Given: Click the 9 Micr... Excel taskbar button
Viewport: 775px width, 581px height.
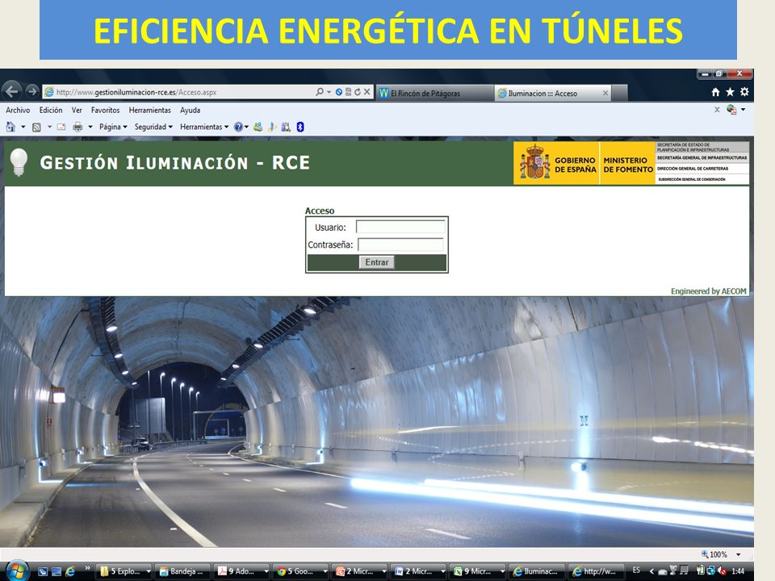Looking at the screenshot, I should [477, 571].
